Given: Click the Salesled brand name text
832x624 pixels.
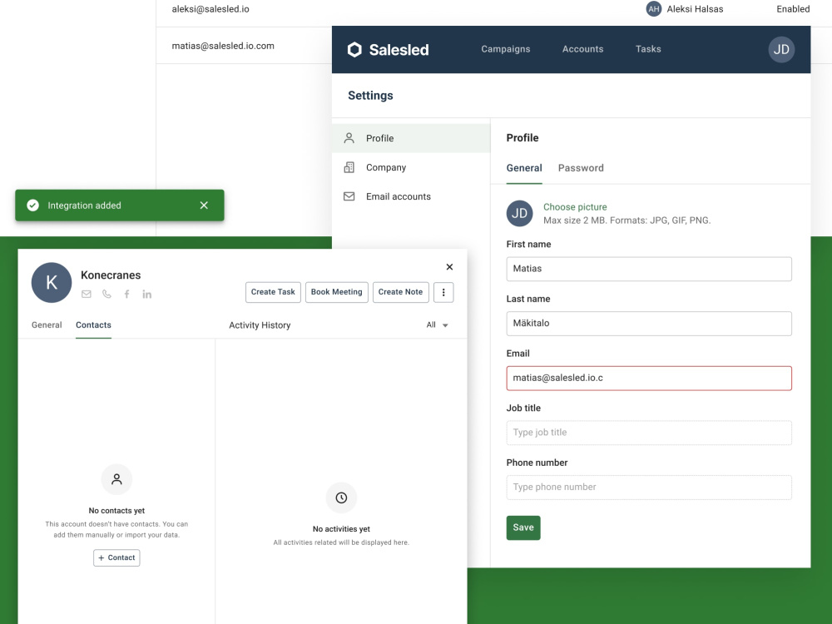Looking at the screenshot, I should pyautogui.click(x=399, y=50).
